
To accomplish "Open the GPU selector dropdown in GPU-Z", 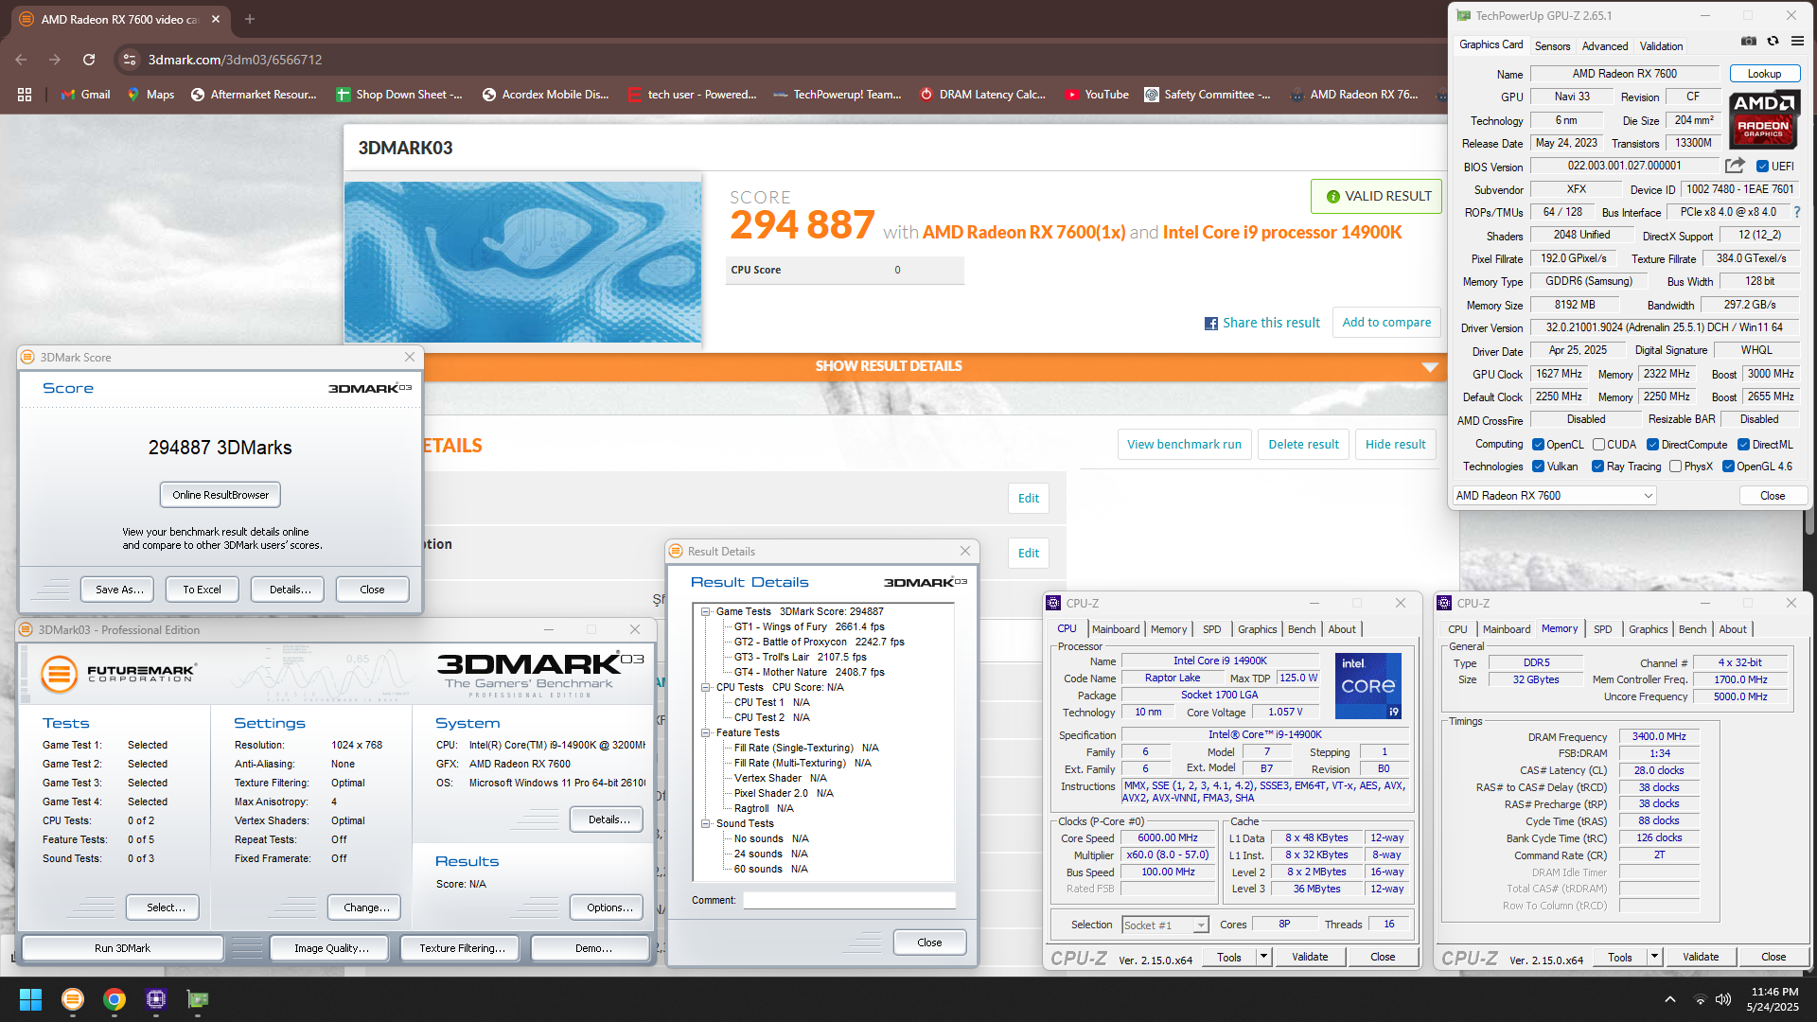I will 1555,496.
